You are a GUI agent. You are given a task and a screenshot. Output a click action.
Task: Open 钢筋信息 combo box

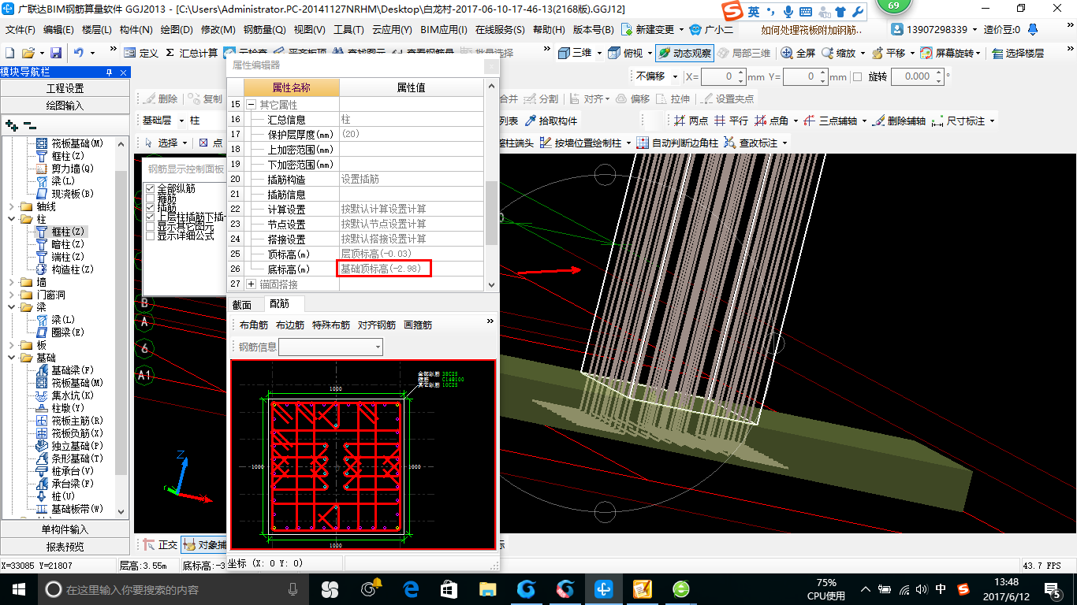[x=331, y=347]
